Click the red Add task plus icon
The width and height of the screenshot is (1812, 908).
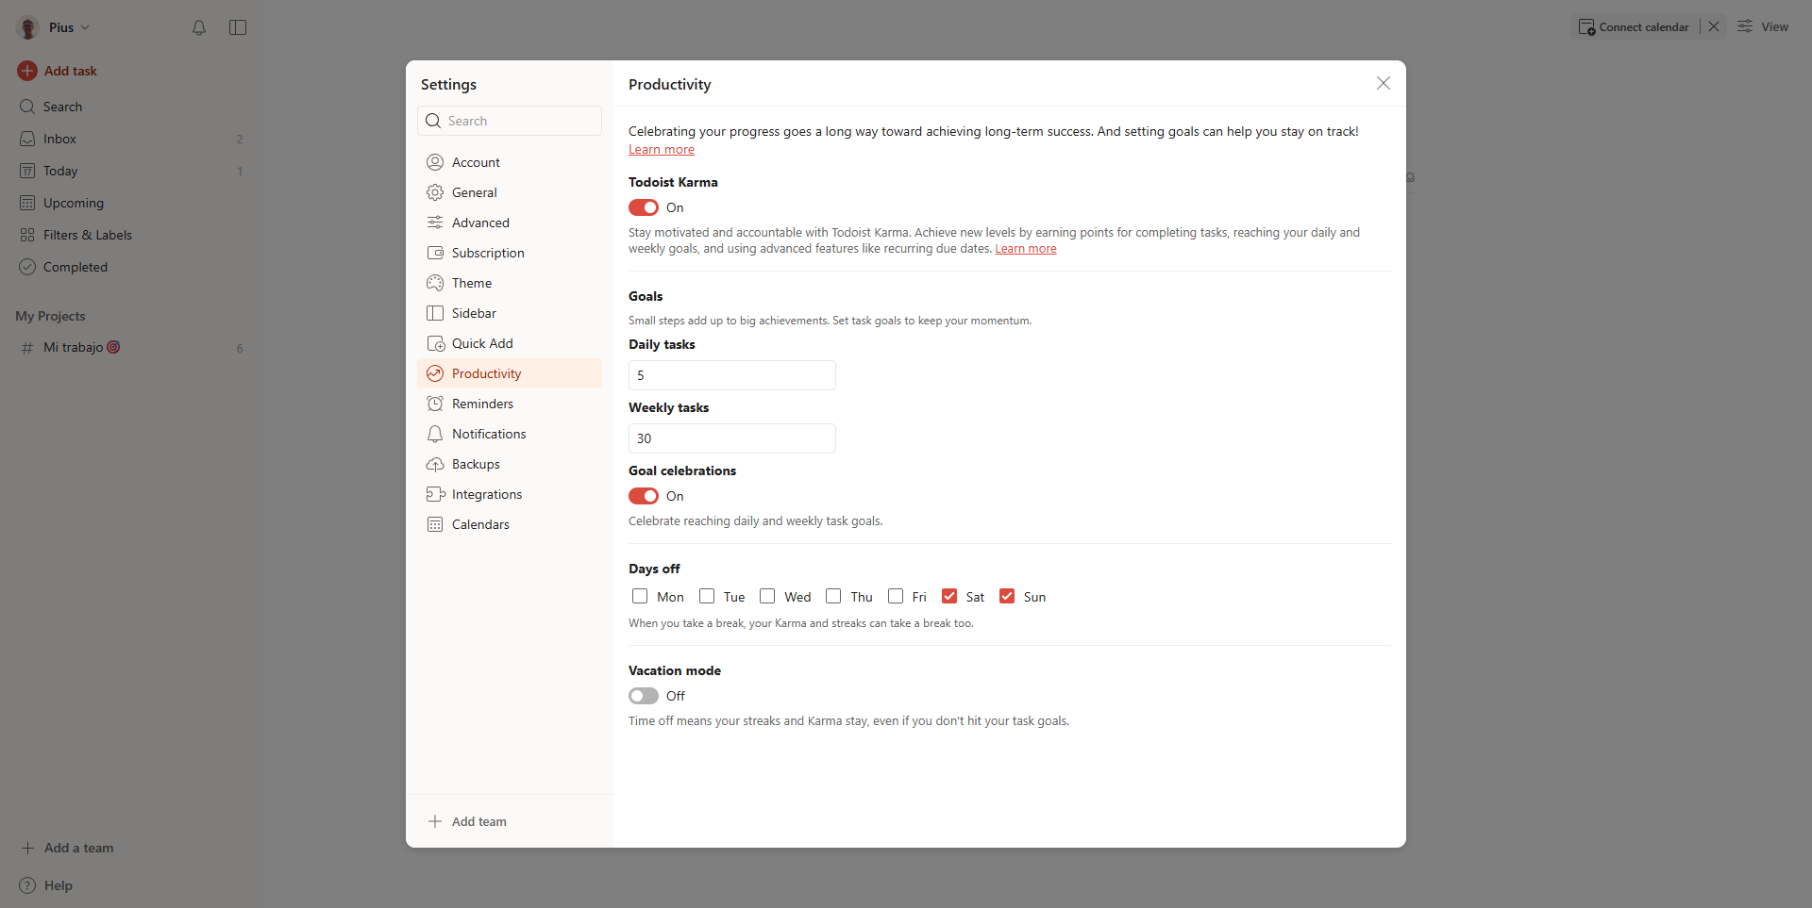click(x=27, y=71)
